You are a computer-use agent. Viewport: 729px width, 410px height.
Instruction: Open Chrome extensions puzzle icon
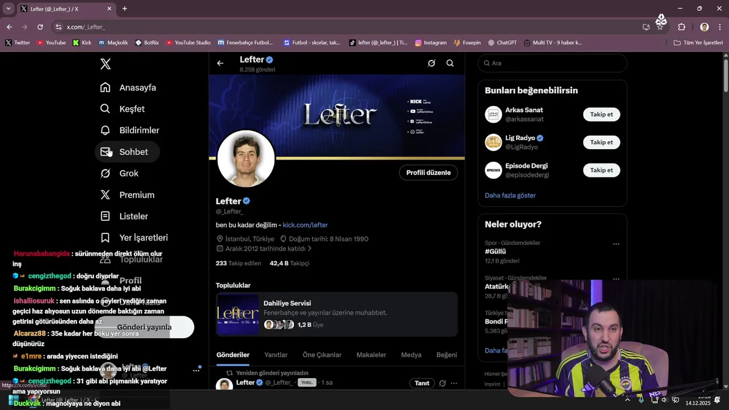pos(682,27)
